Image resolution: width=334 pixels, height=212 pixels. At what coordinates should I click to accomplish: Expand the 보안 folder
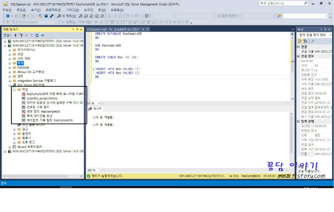(x=10, y=54)
